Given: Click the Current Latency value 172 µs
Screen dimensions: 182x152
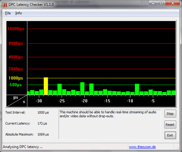Looking at the screenshot, I should [42, 124].
